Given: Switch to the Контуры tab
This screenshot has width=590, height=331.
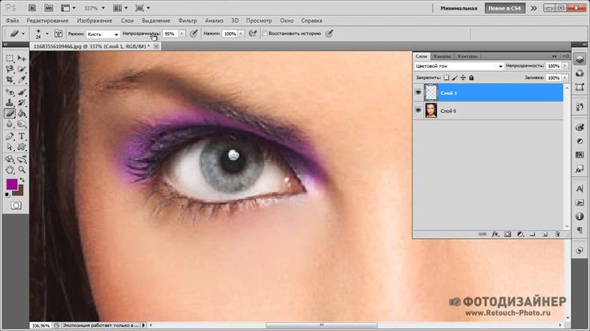Looking at the screenshot, I should coord(467,56).
